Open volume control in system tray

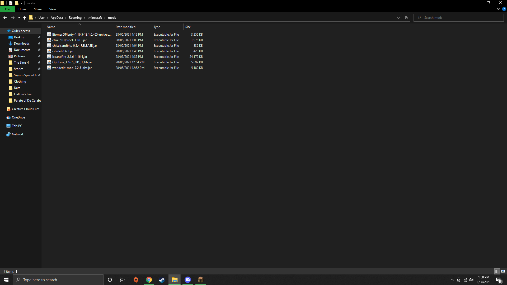(x=471, y=280)
